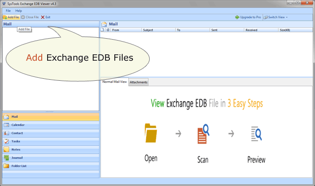Click the red Exit icon
This screenshot has width=315, height=186.
[x=43, y=17]
